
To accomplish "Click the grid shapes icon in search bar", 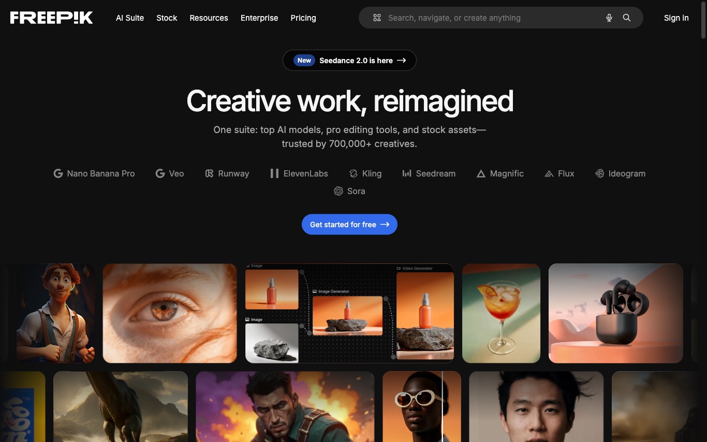I will 377,18.
